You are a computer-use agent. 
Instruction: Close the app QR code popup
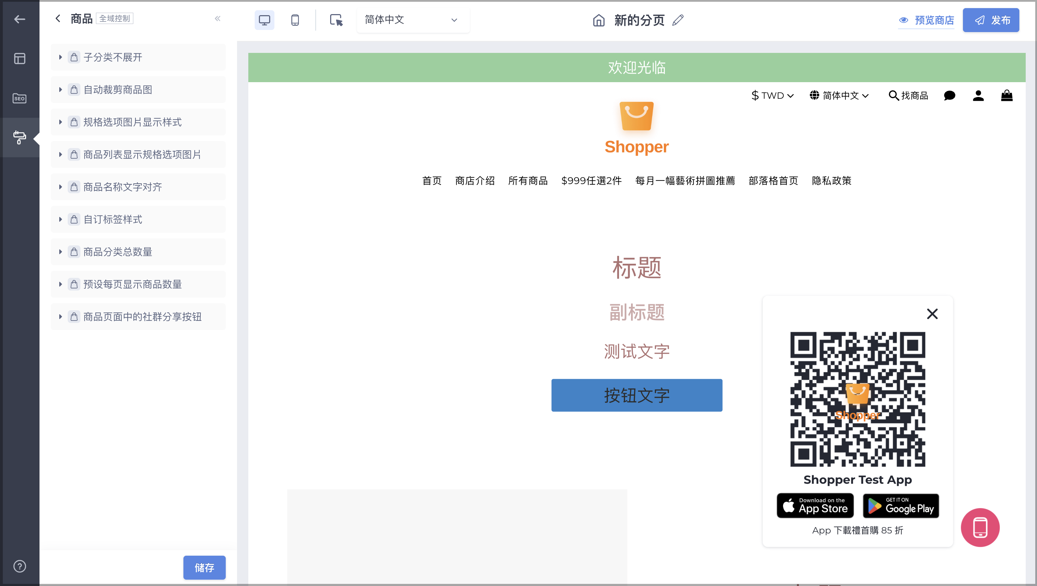pyautogui.click(x=932, y=314)
